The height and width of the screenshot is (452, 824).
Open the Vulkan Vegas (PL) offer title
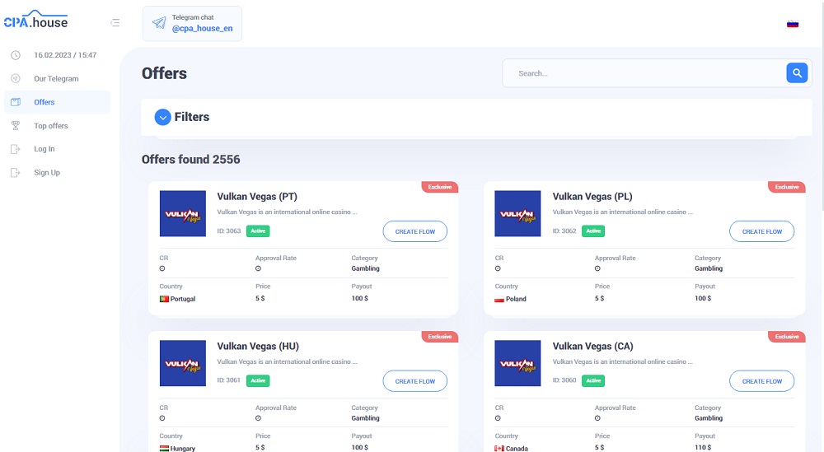(592, 196)
